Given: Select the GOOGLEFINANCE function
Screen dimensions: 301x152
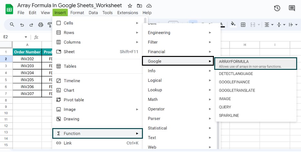Looking at the screenshot, I should (256, 82).
